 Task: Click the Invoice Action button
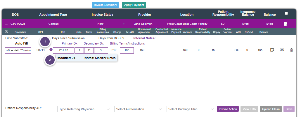228,109
